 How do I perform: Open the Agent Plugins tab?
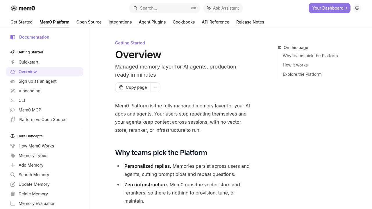(152, 22)
